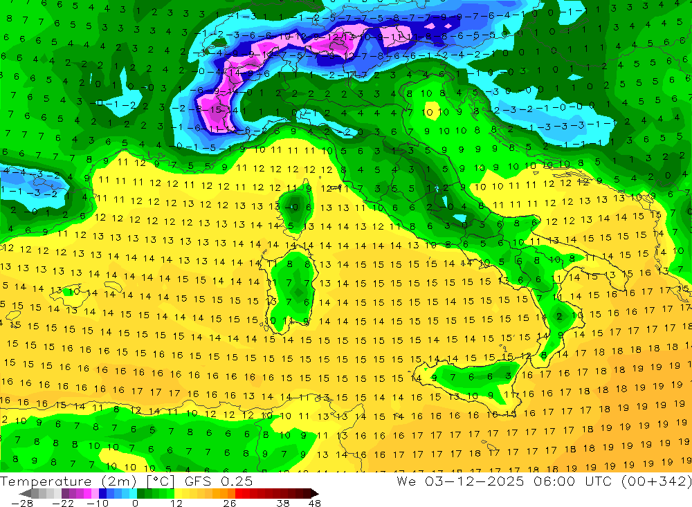This screenshot has height=507, width=692.
Task: Click the '0' label under the color scale
Action: (136, 504)
